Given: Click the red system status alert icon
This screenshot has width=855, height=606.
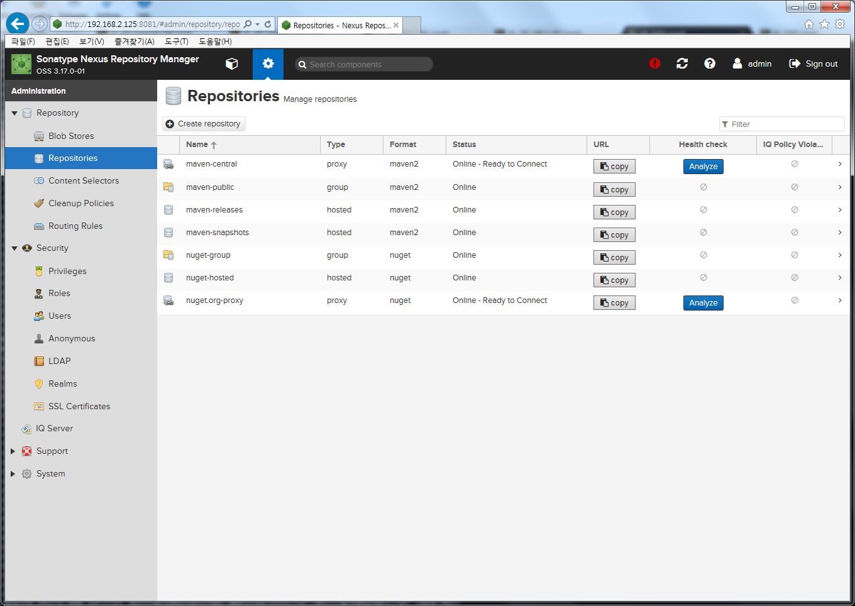Looking at the screenshot, I should [654, 63].
